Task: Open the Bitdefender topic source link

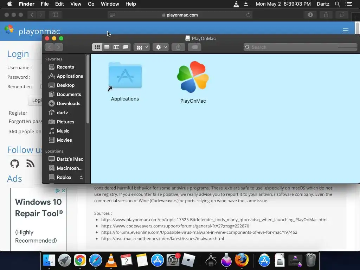Action: pos(214,219)
